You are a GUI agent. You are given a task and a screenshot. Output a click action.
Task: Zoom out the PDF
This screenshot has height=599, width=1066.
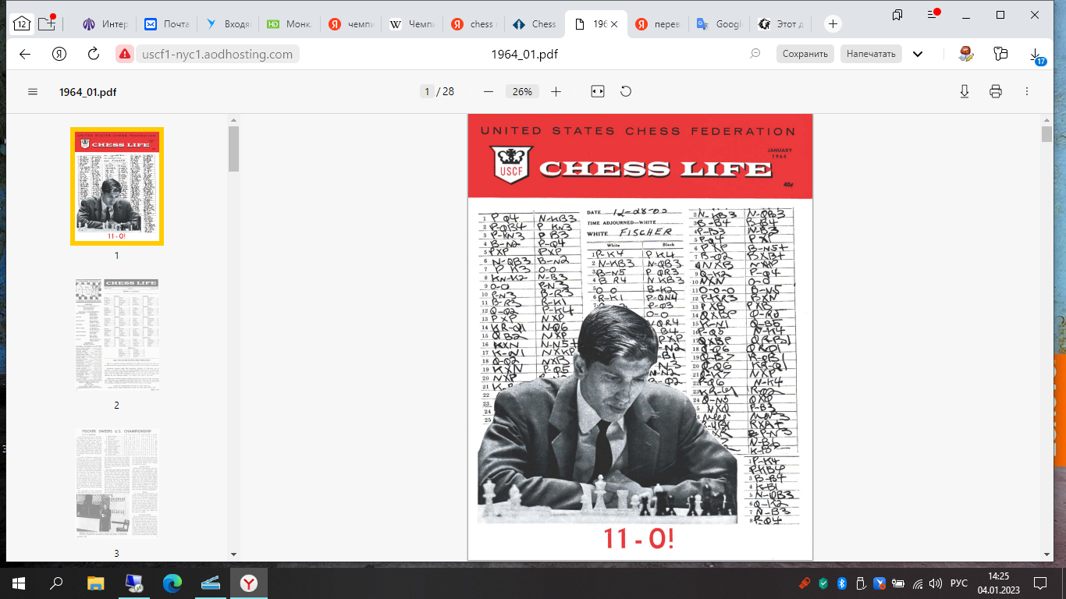[x=489, y=91]
